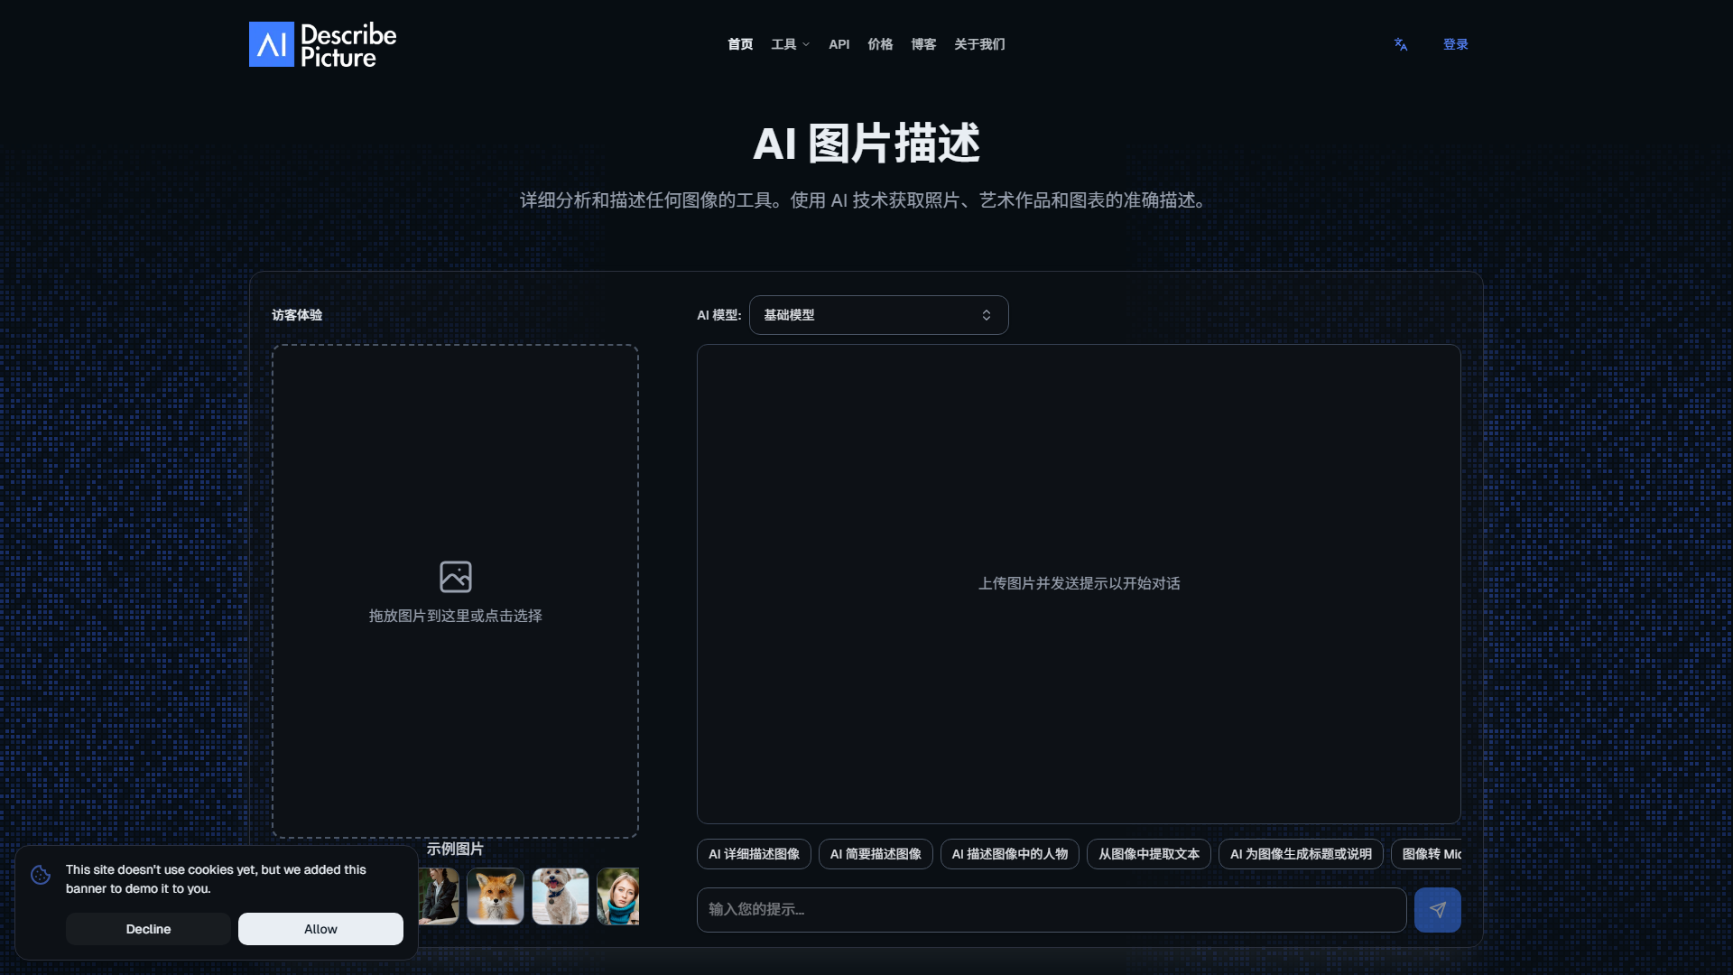
Task: Select the "从图像中提取文本" prompt option
Action: 1148,853
